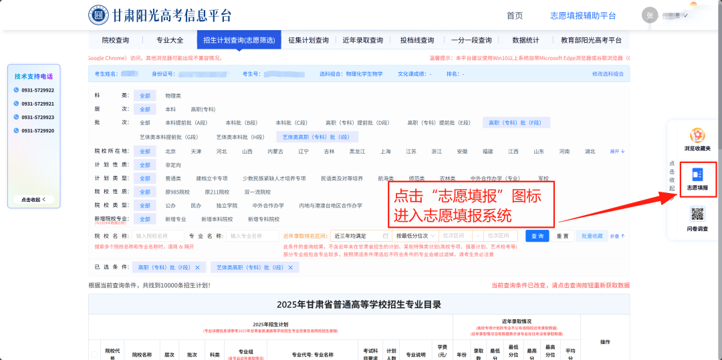Switch to 近年录取查询 tab
Image resolution: width=722 pixels, height=360 pixels.
[363, 40]
